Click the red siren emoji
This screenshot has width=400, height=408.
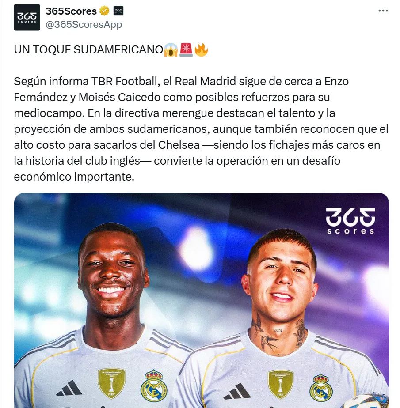pos(186,50)
